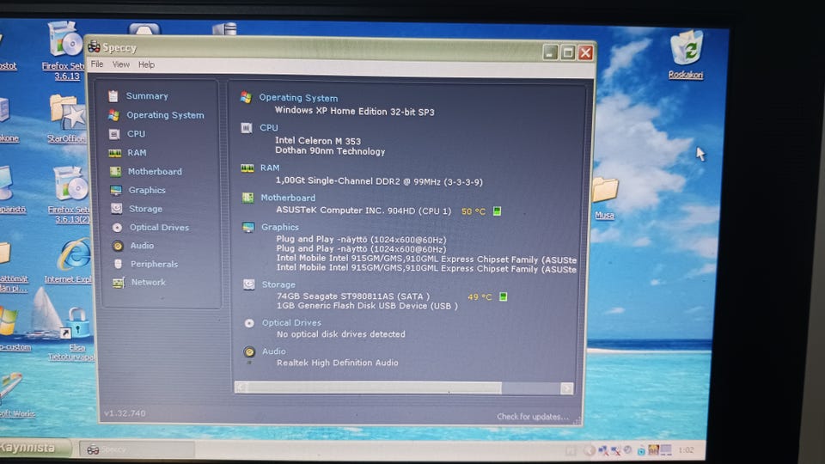
Task: Click the RAM icon in summary pane
Action: 247,168
